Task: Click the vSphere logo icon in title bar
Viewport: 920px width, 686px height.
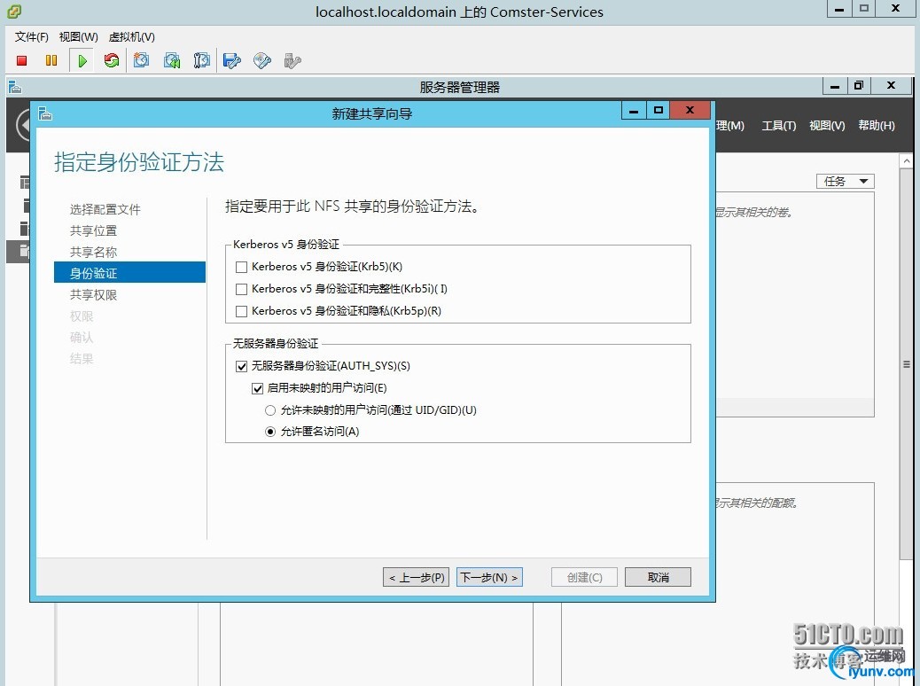Action: (14, 12)
